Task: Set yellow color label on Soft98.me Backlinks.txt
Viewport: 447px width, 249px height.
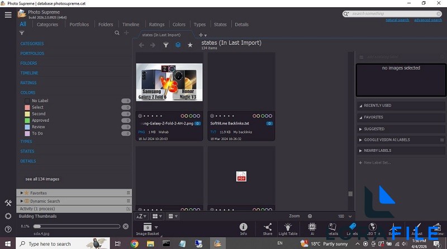Action: (x=258, y=116)
